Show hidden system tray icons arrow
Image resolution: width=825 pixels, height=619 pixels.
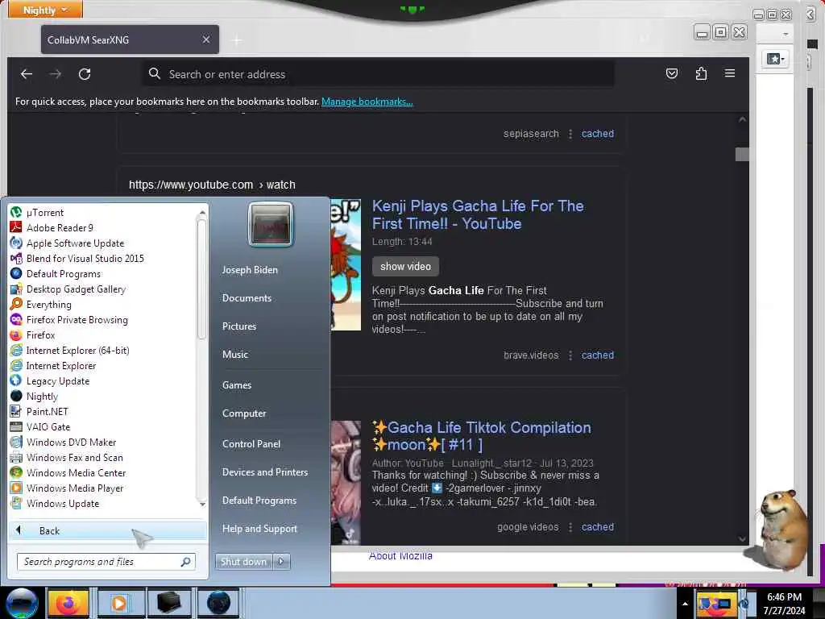[x=685, y=604]
